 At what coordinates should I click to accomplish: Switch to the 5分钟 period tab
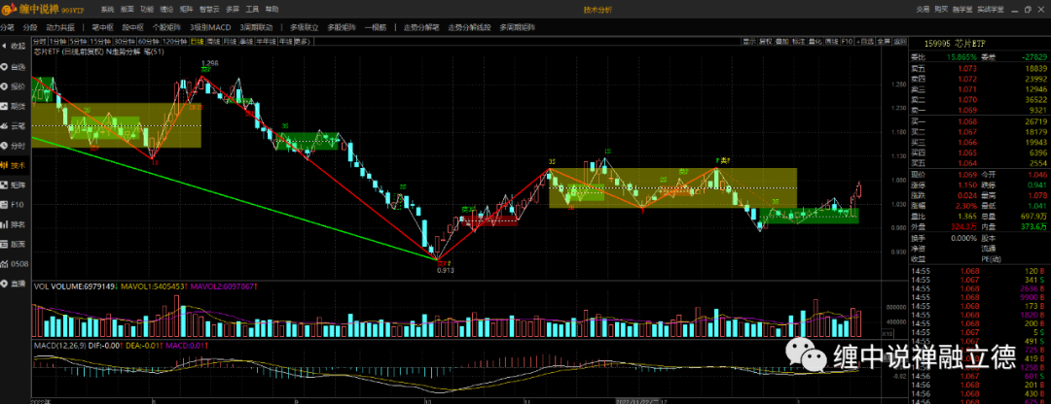(x=79, y=42)
